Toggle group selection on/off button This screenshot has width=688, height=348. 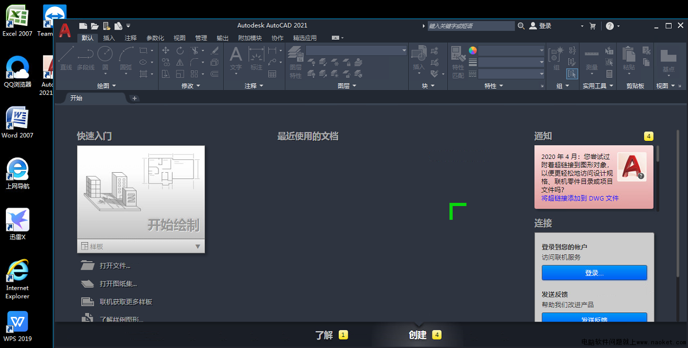point(572,74)
